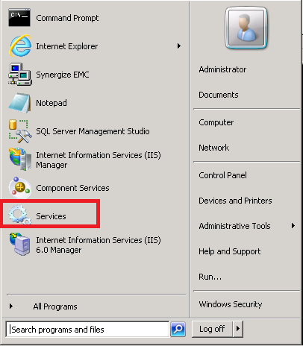303x346 pixels.
Task: Open IIS 6.0 Manager icon
Action: tap(20, 244)
